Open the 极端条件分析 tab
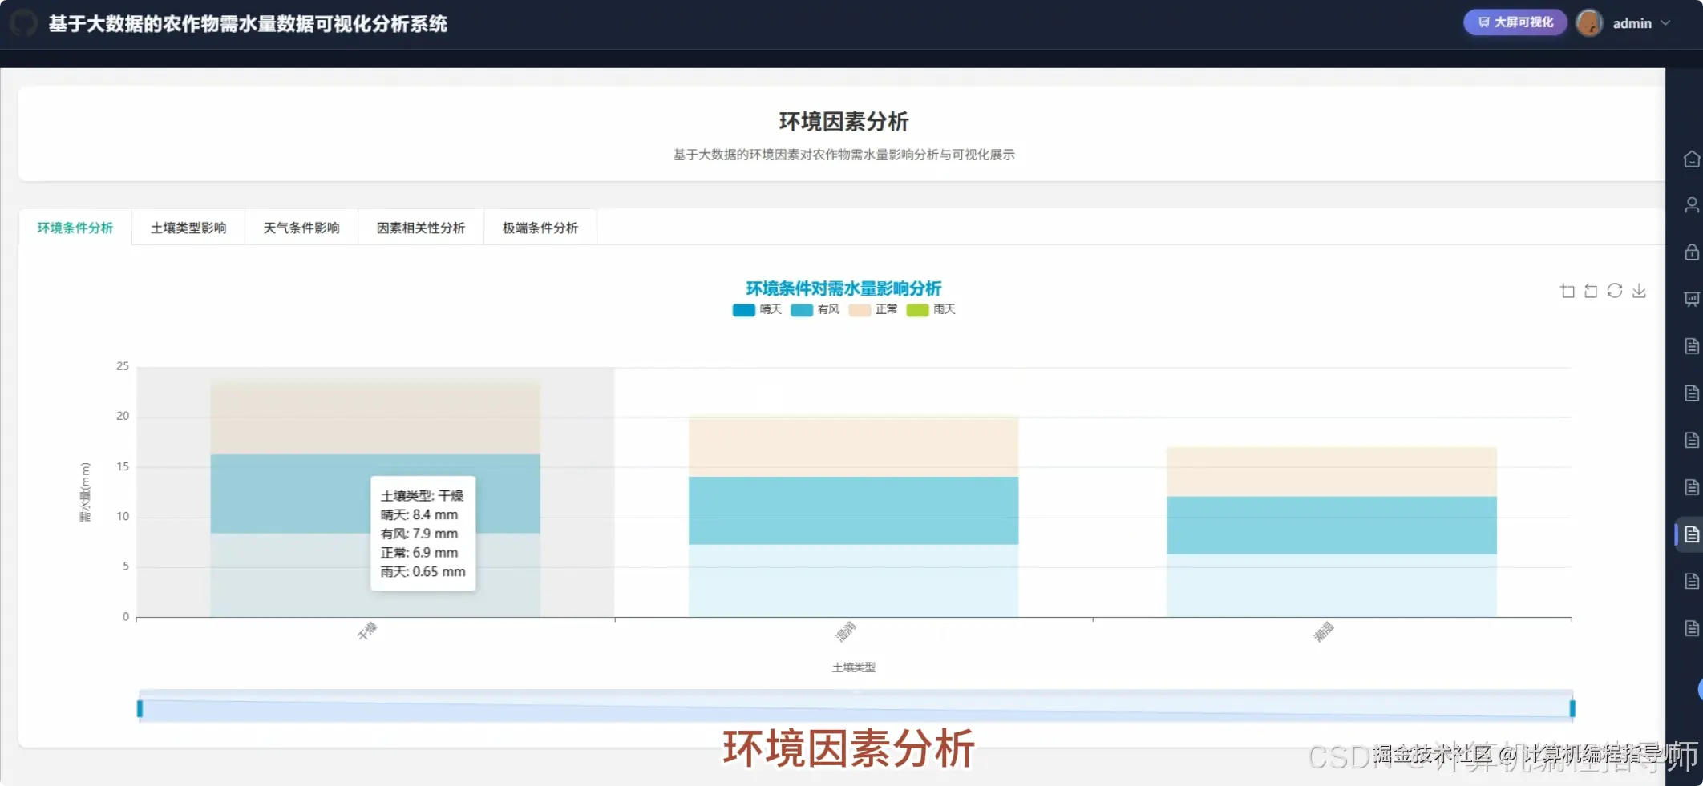This screenshot has width=1703, height=786. pyautogui.click(x=540, y=227)
